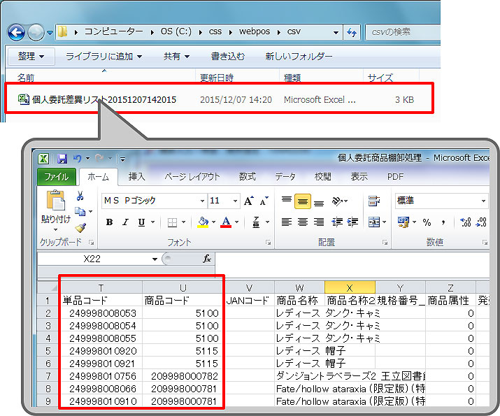Click the 書き込む button in Explorer toolbar
The image size is (500, 416).
[228, 56]
